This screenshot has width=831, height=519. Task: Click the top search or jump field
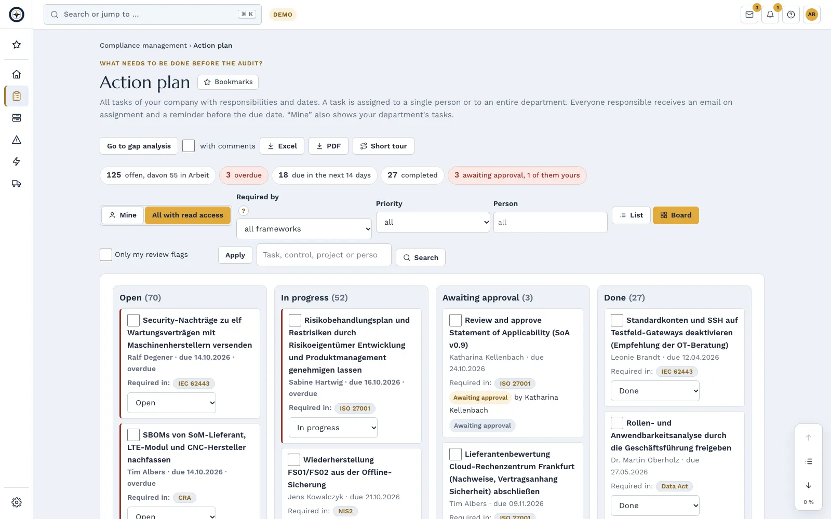pos(153,15)
